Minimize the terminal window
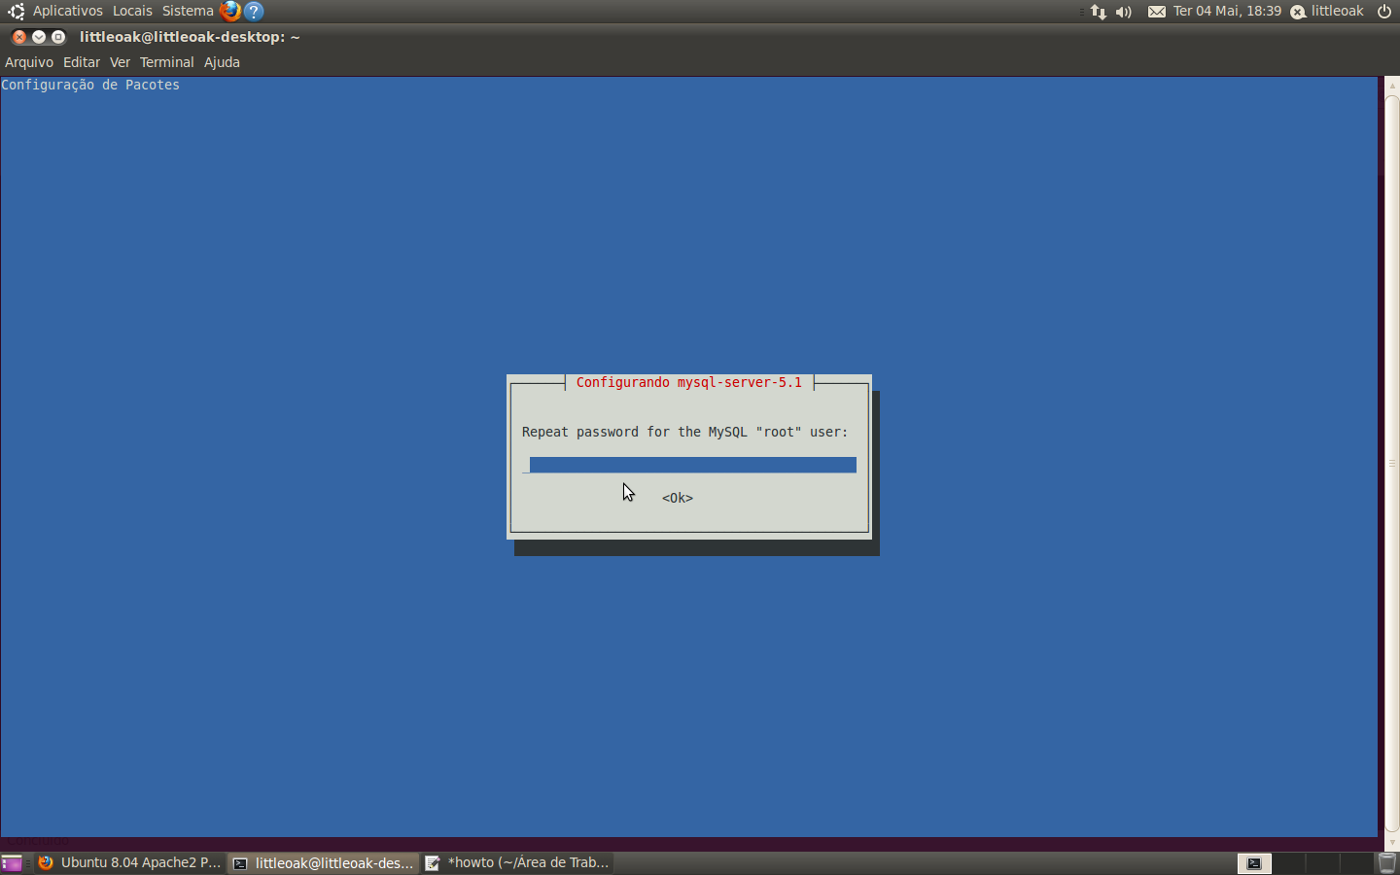The image size is (1400, 875). pos(39,37)
